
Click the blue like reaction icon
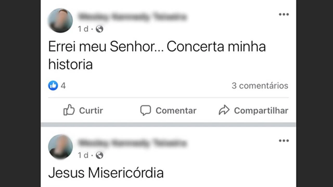(x=53, y=85)
